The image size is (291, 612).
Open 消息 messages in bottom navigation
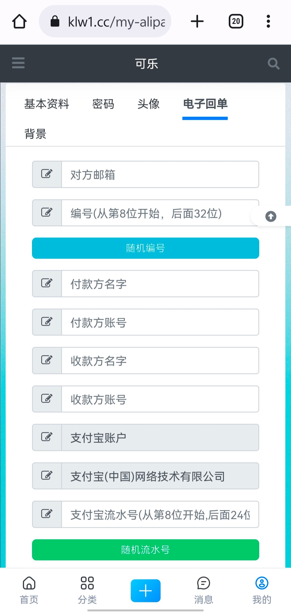tap(204, 590)
